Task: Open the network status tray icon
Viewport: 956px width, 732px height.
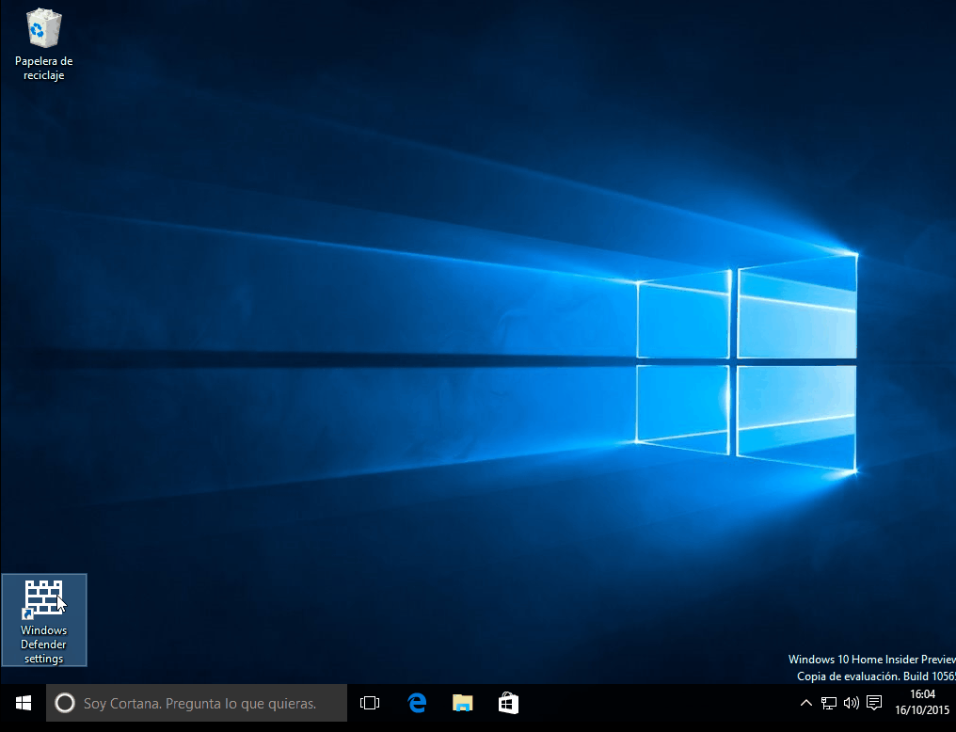Action: [829, 704]
